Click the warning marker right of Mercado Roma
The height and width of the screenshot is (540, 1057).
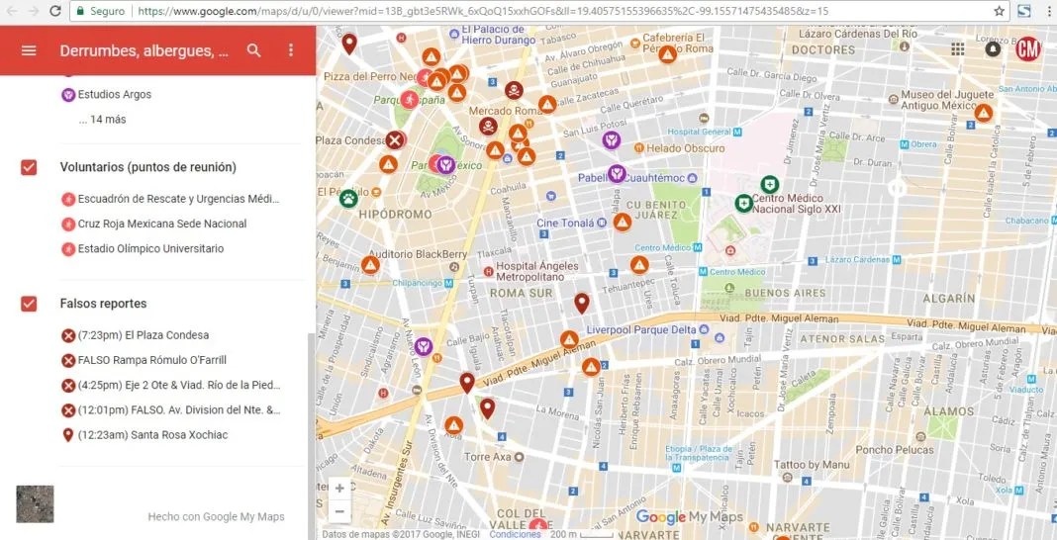click(547, 105)
